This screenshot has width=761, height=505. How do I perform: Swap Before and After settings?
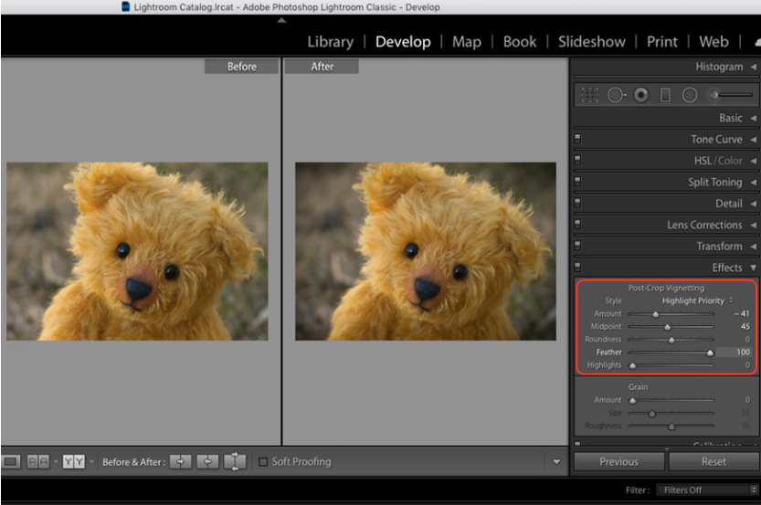(235, 461)
